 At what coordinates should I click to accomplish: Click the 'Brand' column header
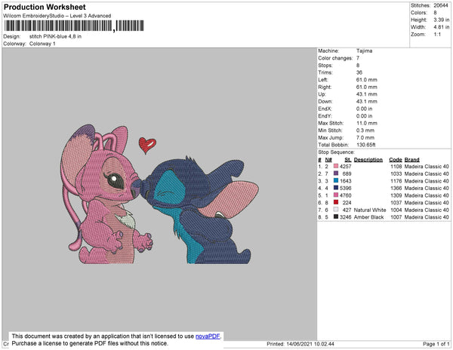pos(411,160)
